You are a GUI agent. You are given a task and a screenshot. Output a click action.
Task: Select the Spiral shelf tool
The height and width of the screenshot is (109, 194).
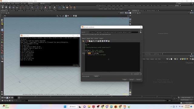[71, 8]
